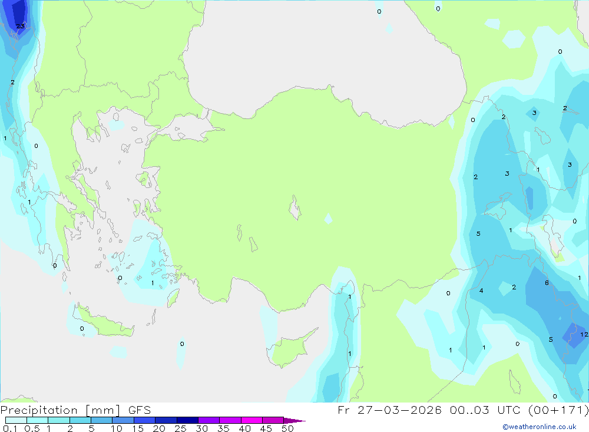Click the 40–45 mm magenta legend swatch
The image size is (589, 432).
pos(252,420)
